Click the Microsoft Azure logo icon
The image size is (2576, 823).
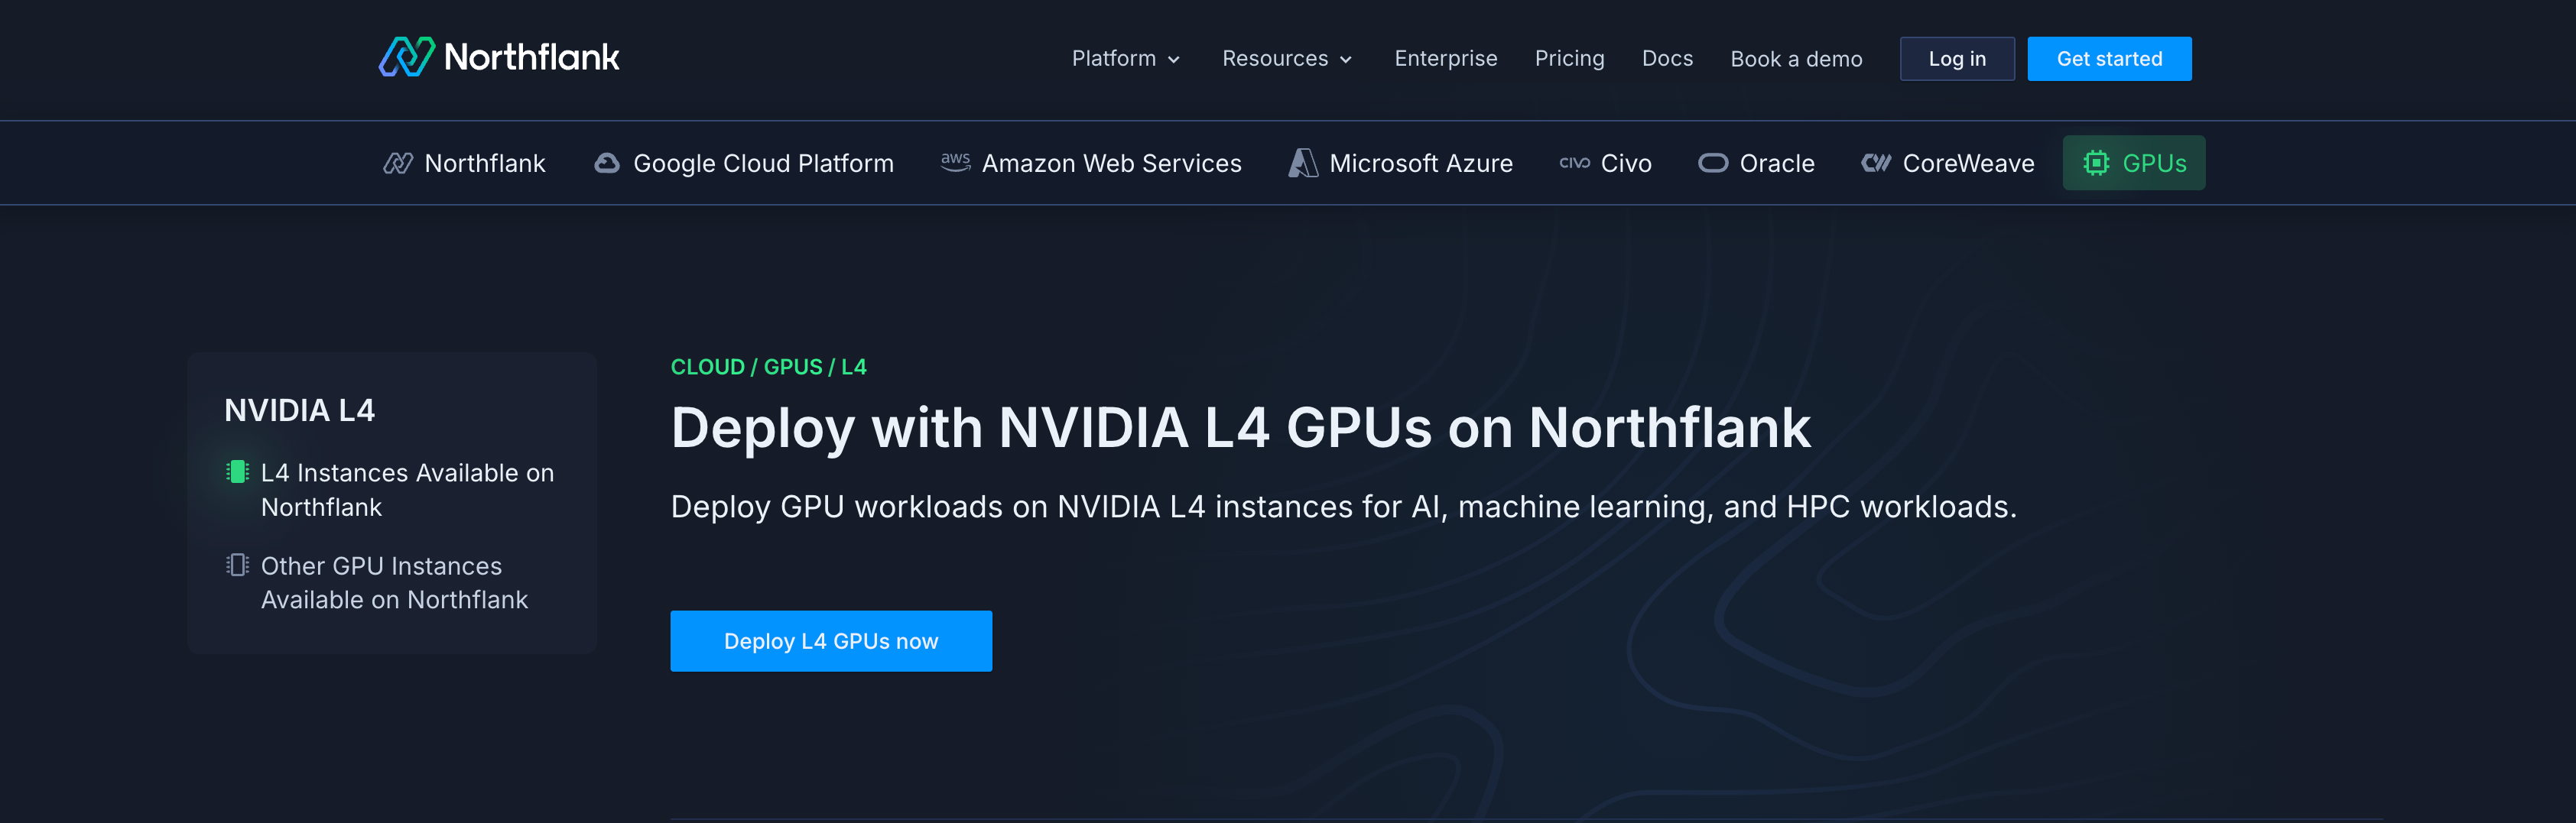(1302, 163)
